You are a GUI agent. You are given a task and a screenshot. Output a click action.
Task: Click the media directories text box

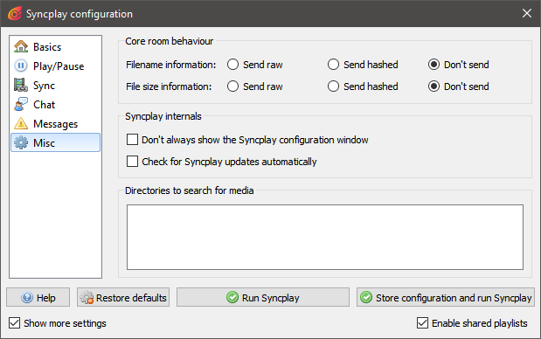[x=325, y=238]
